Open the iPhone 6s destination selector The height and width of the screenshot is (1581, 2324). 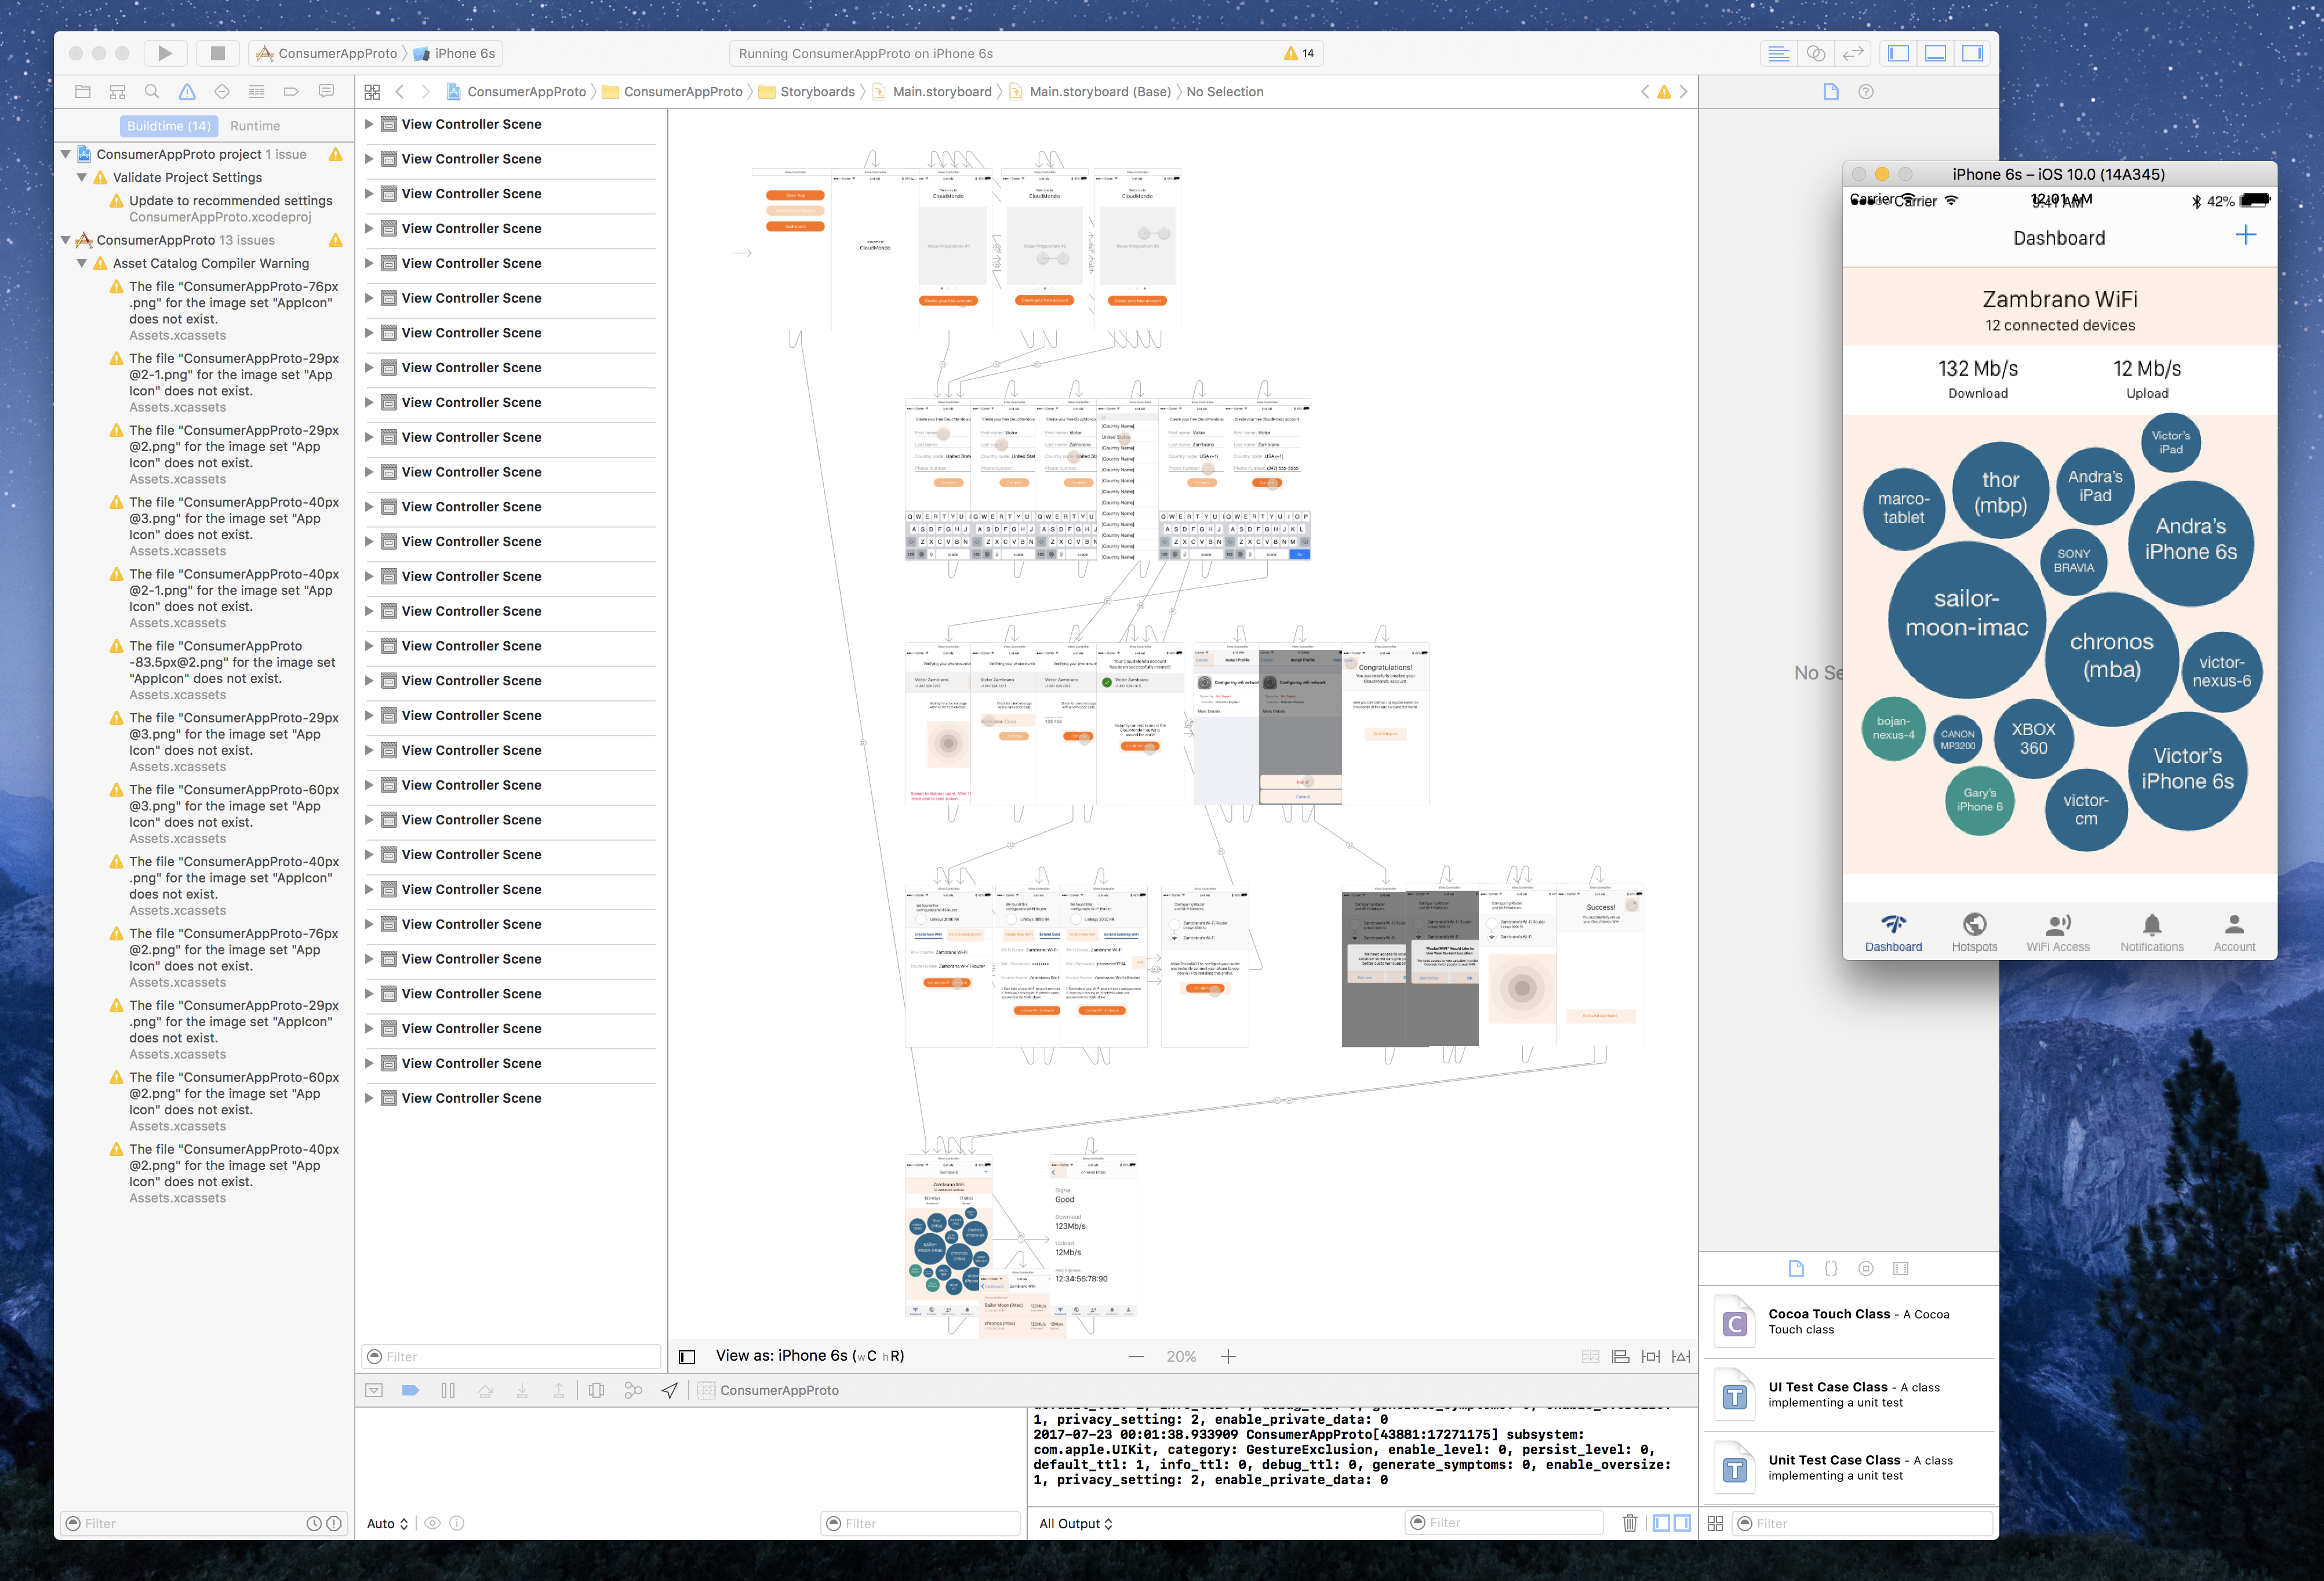(x=455, y=53)
